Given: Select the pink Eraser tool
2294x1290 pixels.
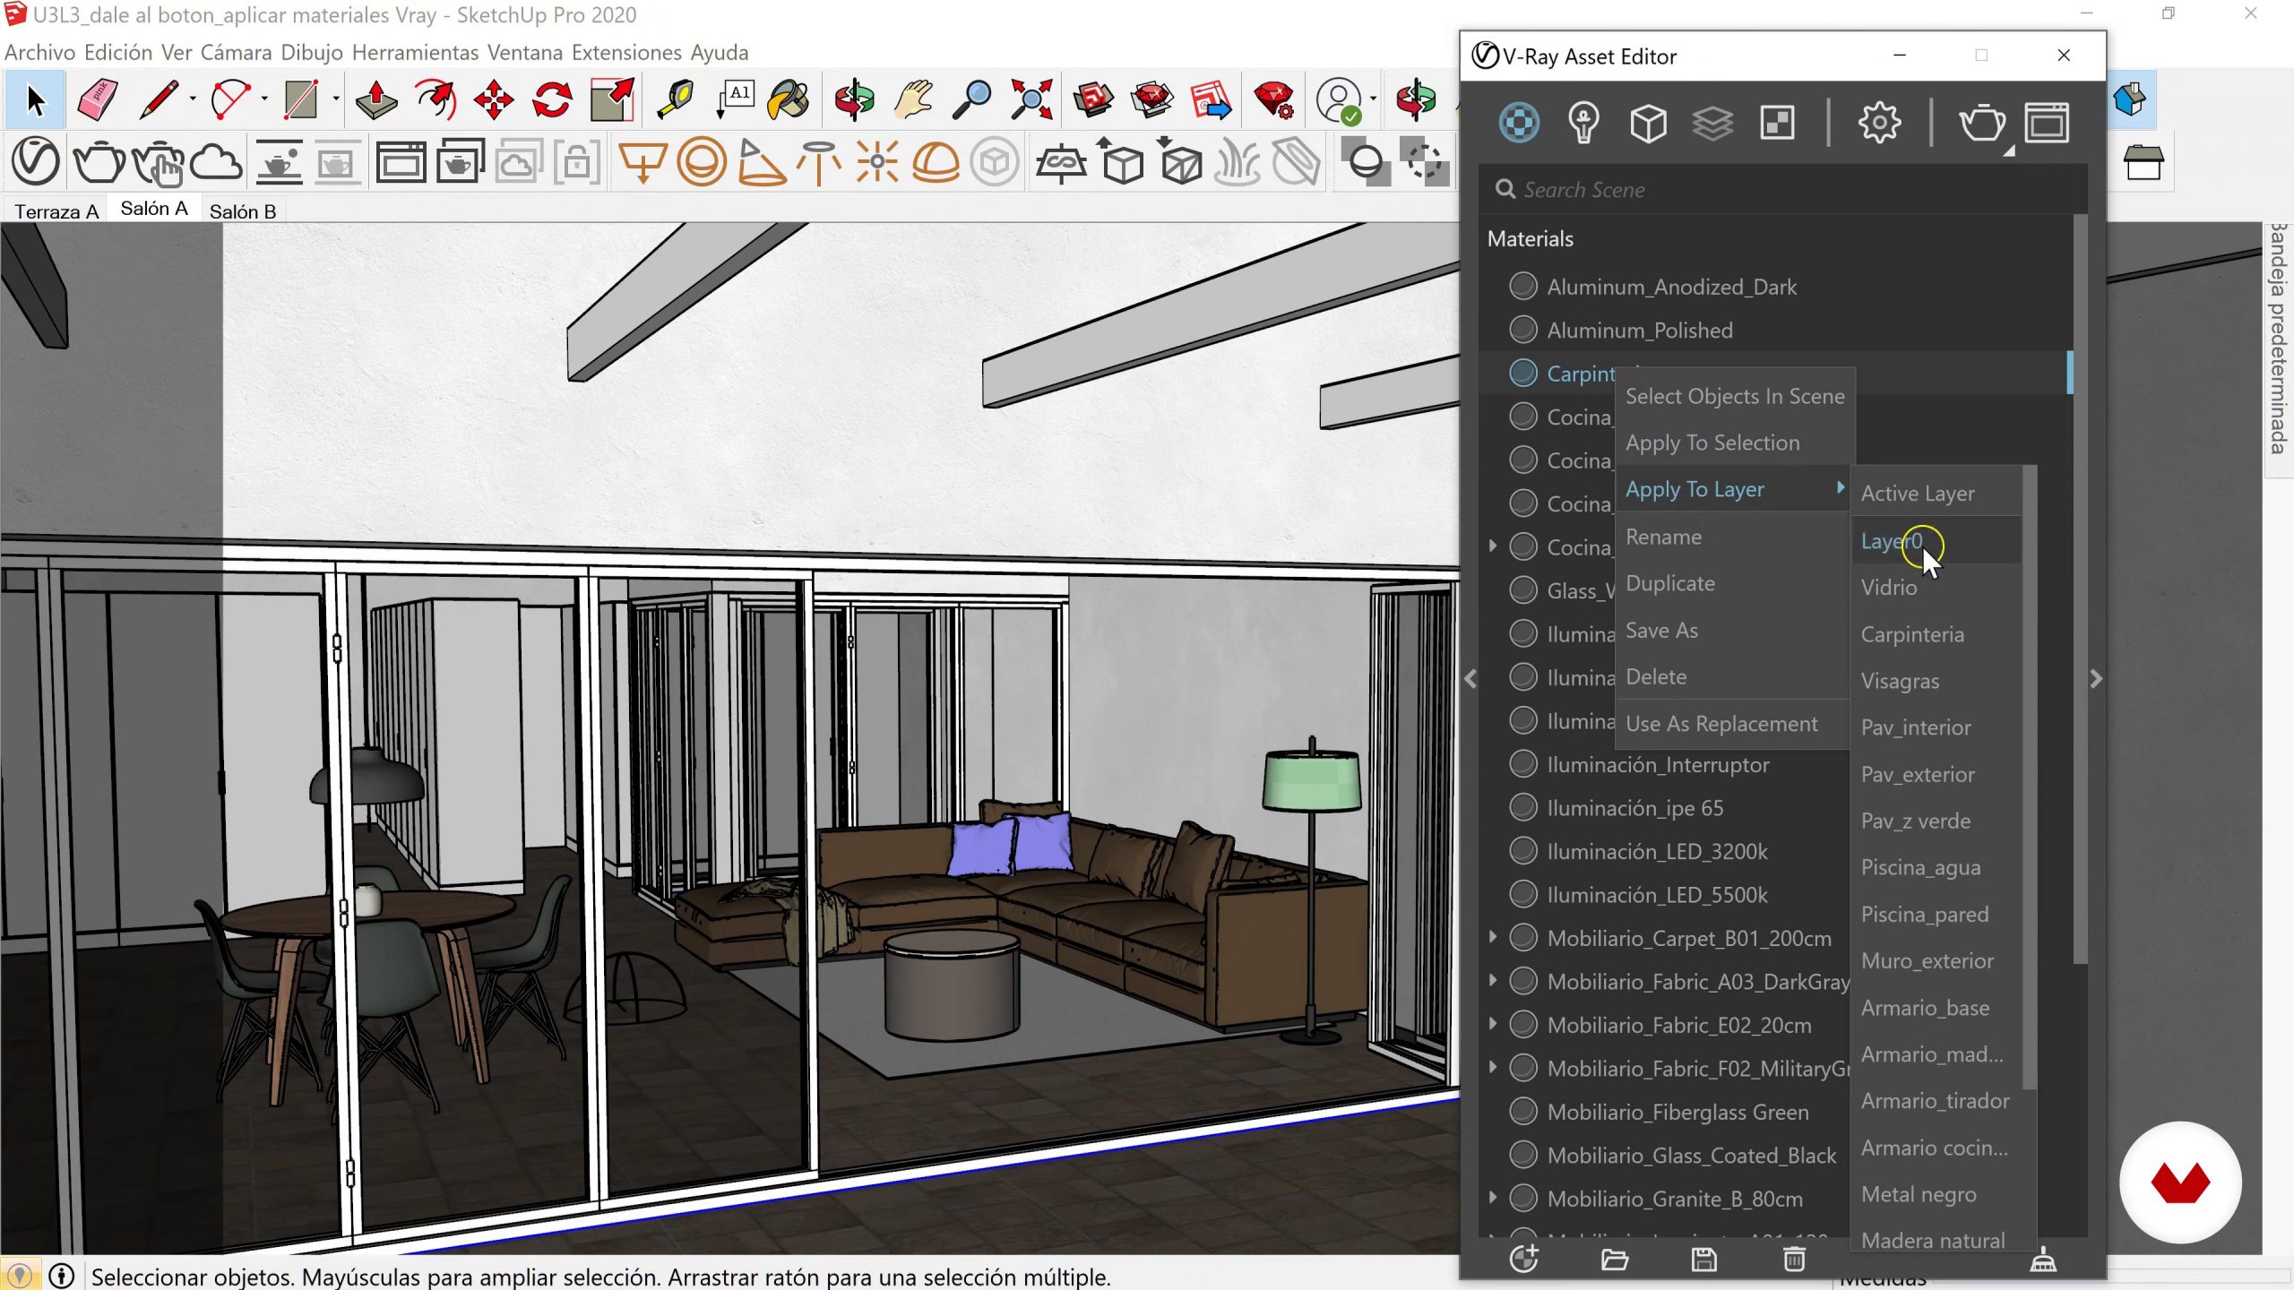Looking at the screenshot, I should click(97, 99).
